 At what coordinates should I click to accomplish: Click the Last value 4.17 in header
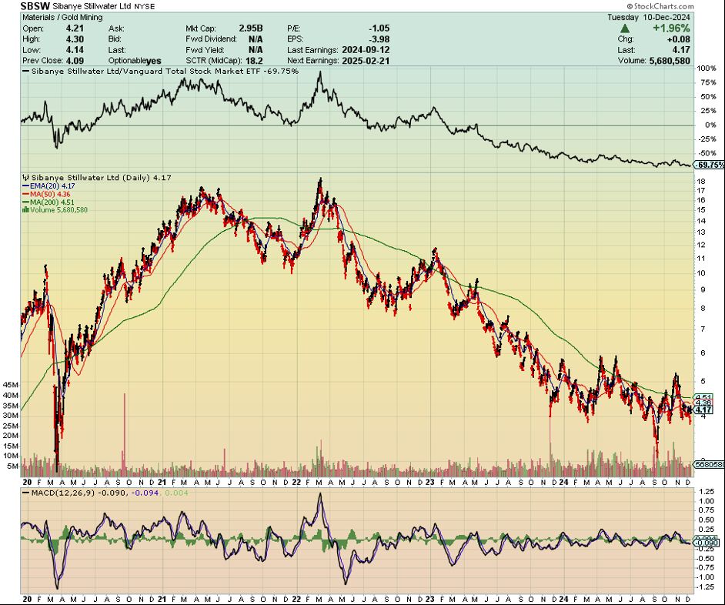[682, 50]
